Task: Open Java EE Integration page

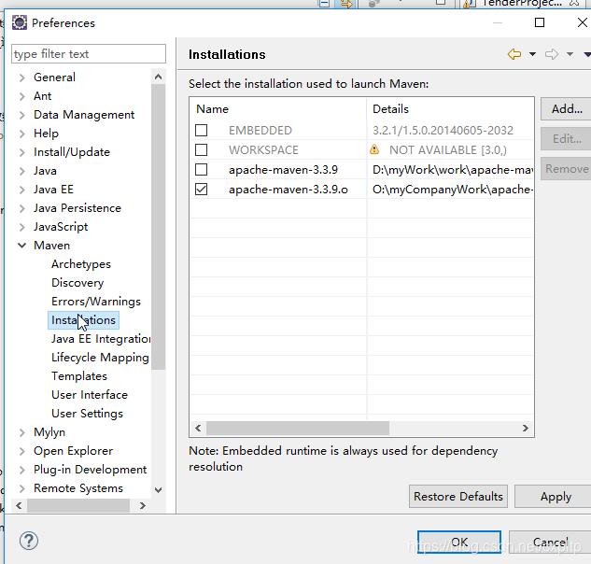Action: coord(101,339)
